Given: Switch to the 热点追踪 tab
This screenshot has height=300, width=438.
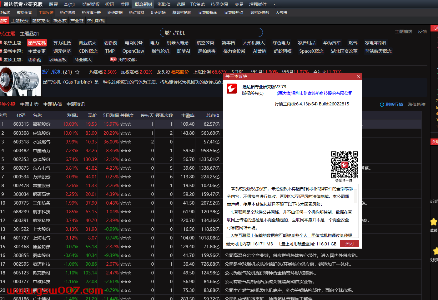Looking at the screenshot, I should pyautogui.click(x=68, y=12).
